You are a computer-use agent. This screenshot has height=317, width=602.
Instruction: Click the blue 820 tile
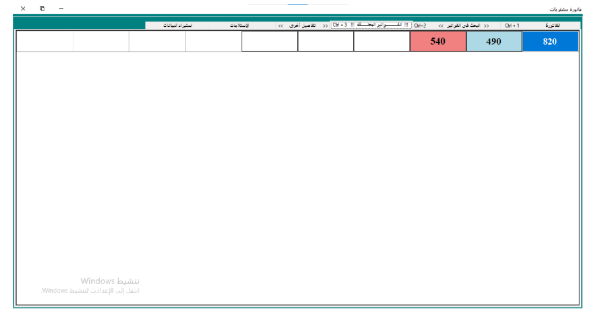point(550,41)
